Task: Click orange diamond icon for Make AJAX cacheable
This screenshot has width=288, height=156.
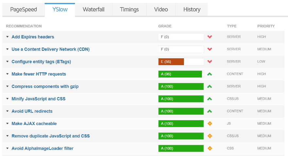Action: pos(210,124)
